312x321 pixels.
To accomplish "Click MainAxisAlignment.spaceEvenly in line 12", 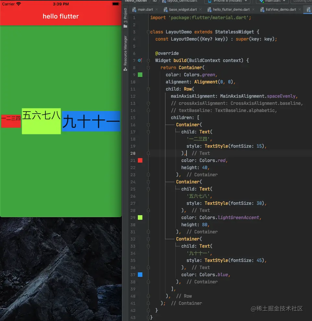I will tap(258, 96).
